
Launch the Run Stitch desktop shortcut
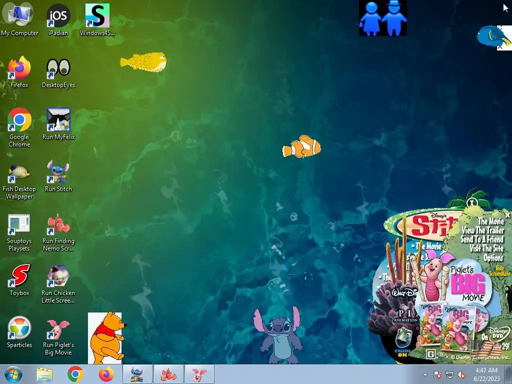[x=58, y=176]
